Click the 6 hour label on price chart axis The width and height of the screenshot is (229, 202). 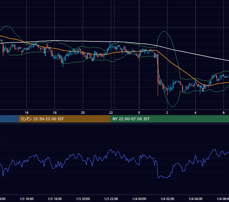coord(224,113)
